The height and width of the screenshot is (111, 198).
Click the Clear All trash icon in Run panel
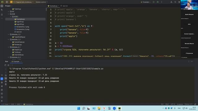[6, 84]
